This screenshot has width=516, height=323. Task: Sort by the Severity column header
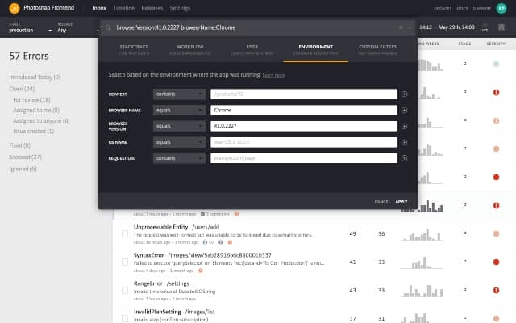coord(496,44)
